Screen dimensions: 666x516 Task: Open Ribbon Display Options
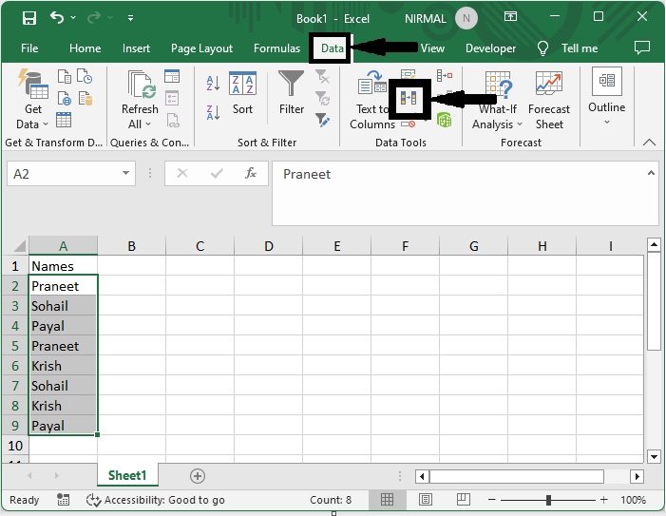pos(510,17)
